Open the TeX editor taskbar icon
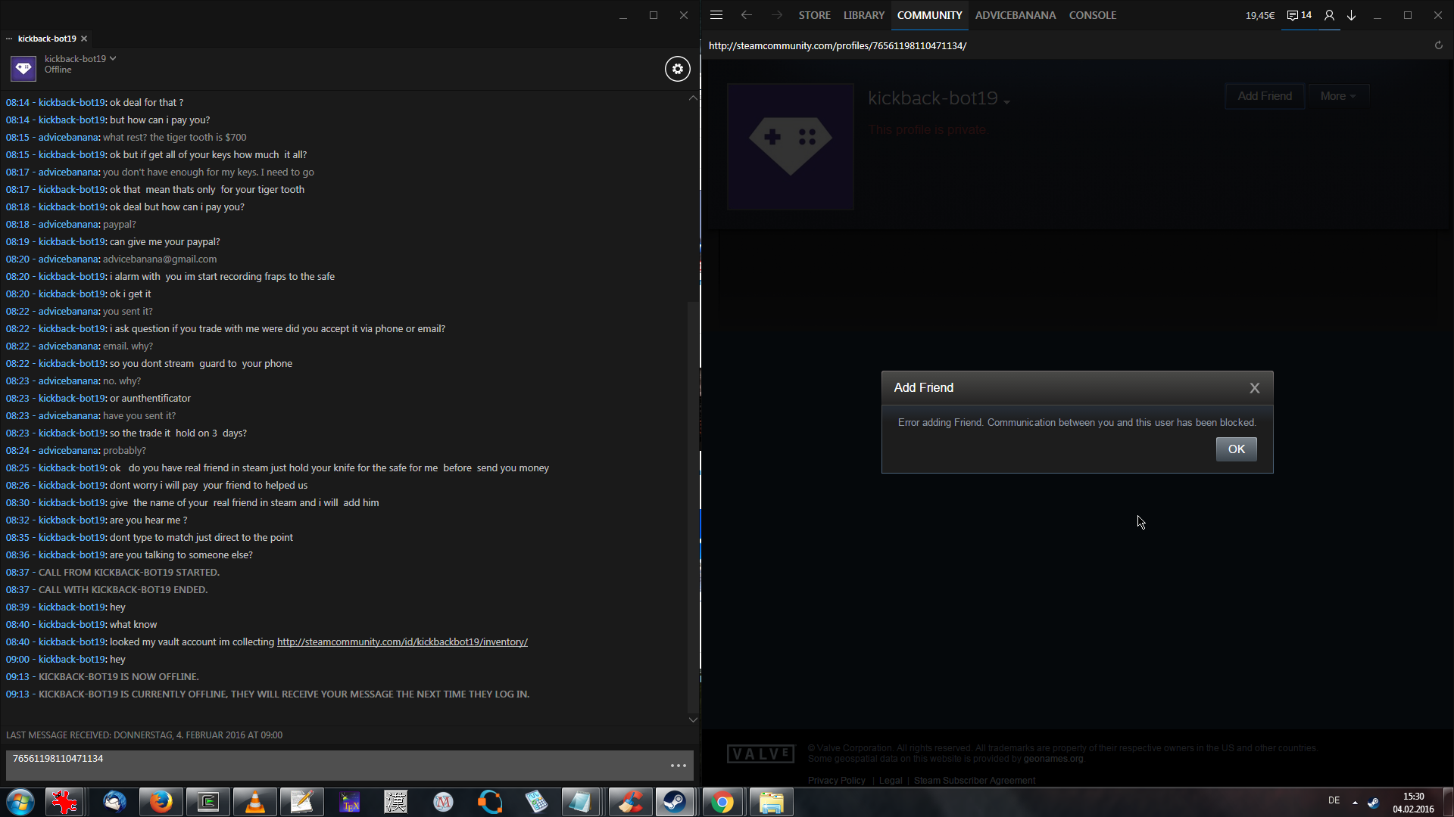Viewport: 1454px width, 817px height. coord(349,802)
